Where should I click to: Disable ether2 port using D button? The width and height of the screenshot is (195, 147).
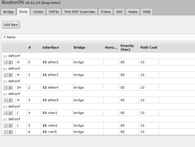[x=10, y=62]
